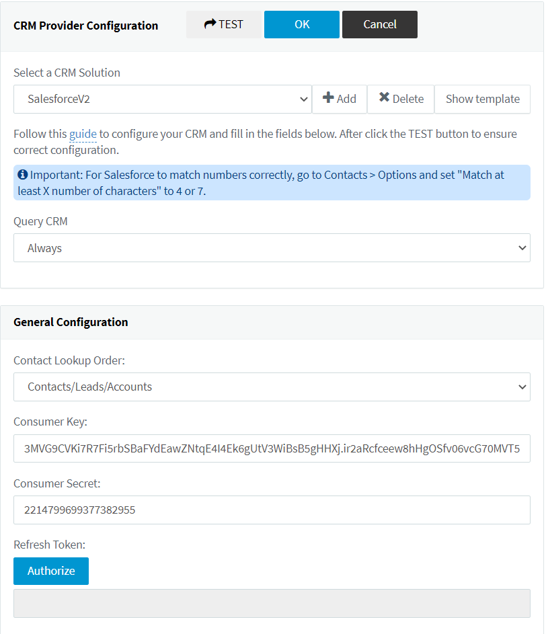The image size is (546, 634).
Task: Click the chevron arrow of Query CRM select
Action: (x=522, y=248)
